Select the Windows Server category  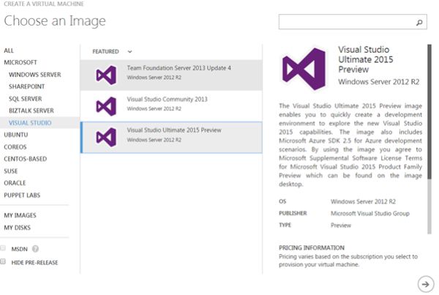coord(34,75)
